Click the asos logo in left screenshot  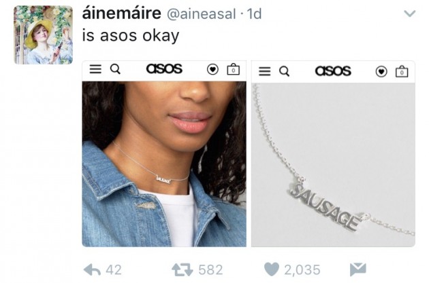tap(164, 69)
